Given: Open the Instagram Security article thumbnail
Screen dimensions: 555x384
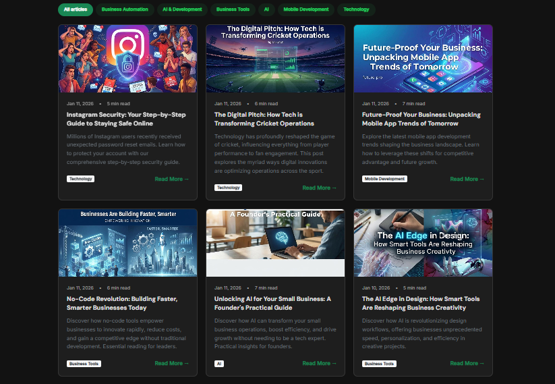Looking at the screenshot, I should (x=127, y=59).
